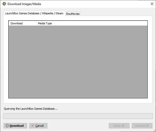Click the disabled Check All button
This screenshot has width=156, height=132.
pos(119,126)
